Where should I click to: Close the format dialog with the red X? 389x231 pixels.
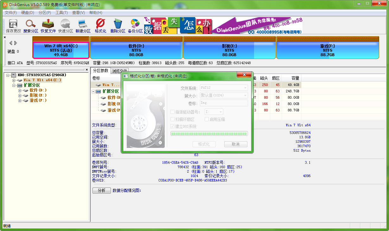244,75
